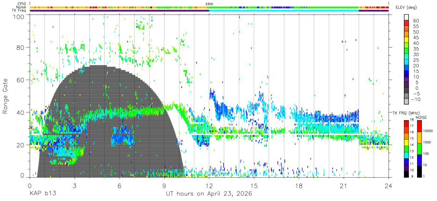Select the red 55–60 elevation color segment
This screenshot has height=201, width=437.
click(x=407, y=23)
